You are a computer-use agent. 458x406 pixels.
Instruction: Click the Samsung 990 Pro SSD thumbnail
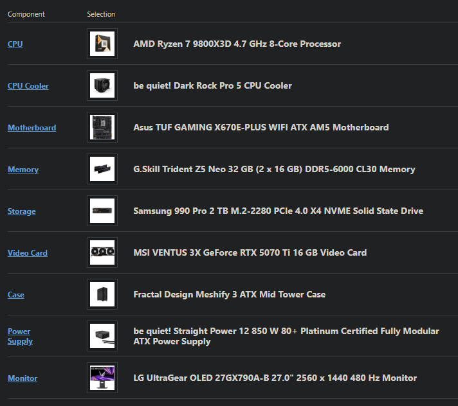pyautogui.click(x=102, y=211)
